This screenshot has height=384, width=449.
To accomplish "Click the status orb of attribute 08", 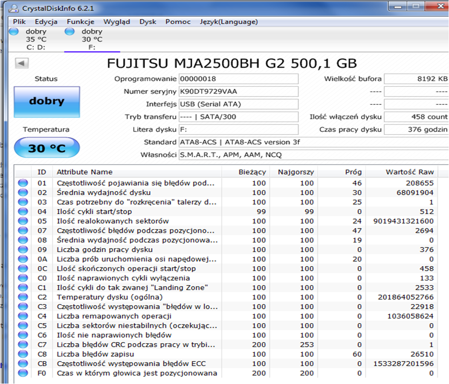I will coord(23,240).
